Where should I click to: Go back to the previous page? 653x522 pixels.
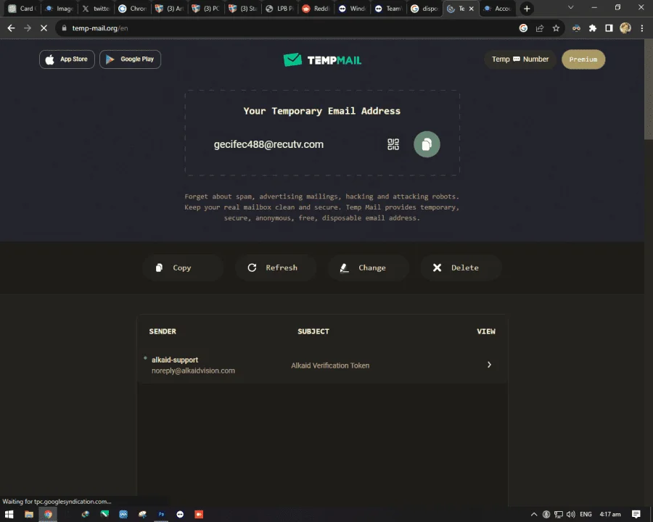click(x=11, y=28)
